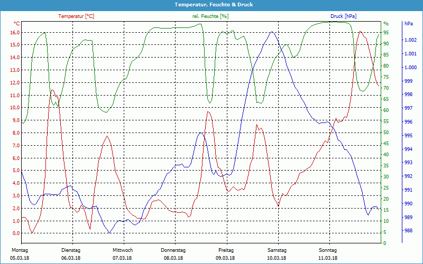Click the date 05.03.18 under Montag
Screen dimensions: 423x264
pos(20,258)
